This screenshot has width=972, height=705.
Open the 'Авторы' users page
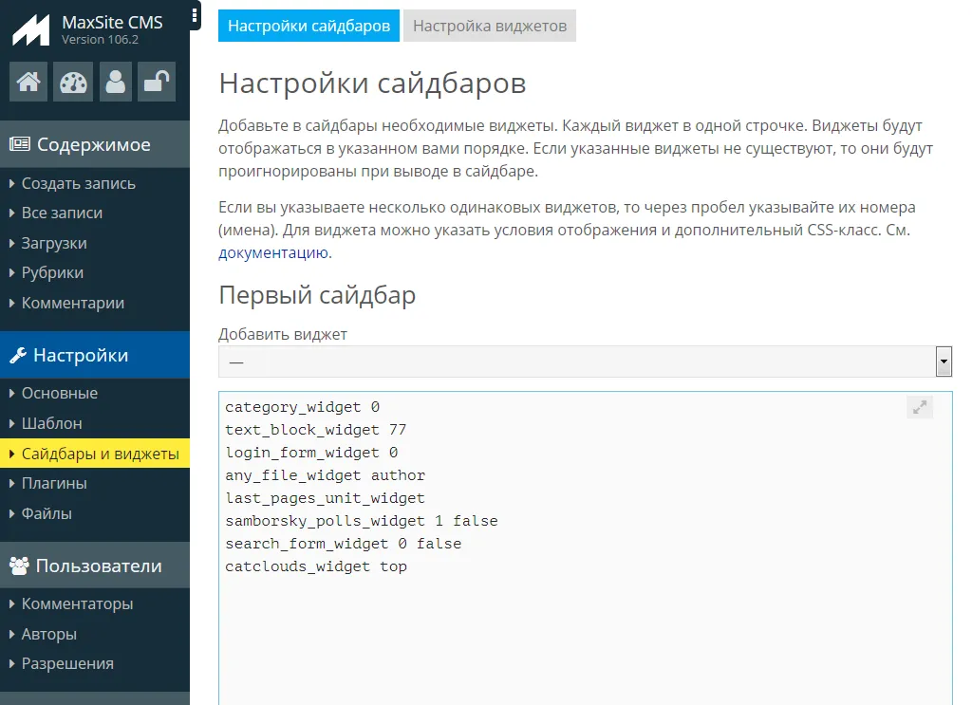point(49,634)
